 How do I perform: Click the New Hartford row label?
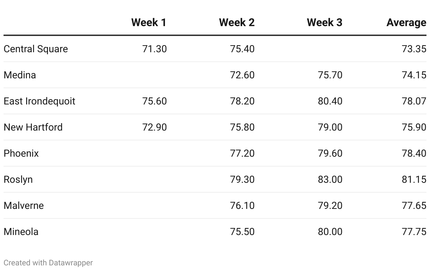(33, 127)
